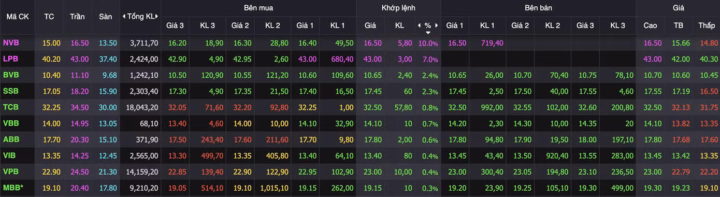The height and width of the screenshot is (197, 720).
Task: Click the Sàn column header
Action: tap(105, 17)
